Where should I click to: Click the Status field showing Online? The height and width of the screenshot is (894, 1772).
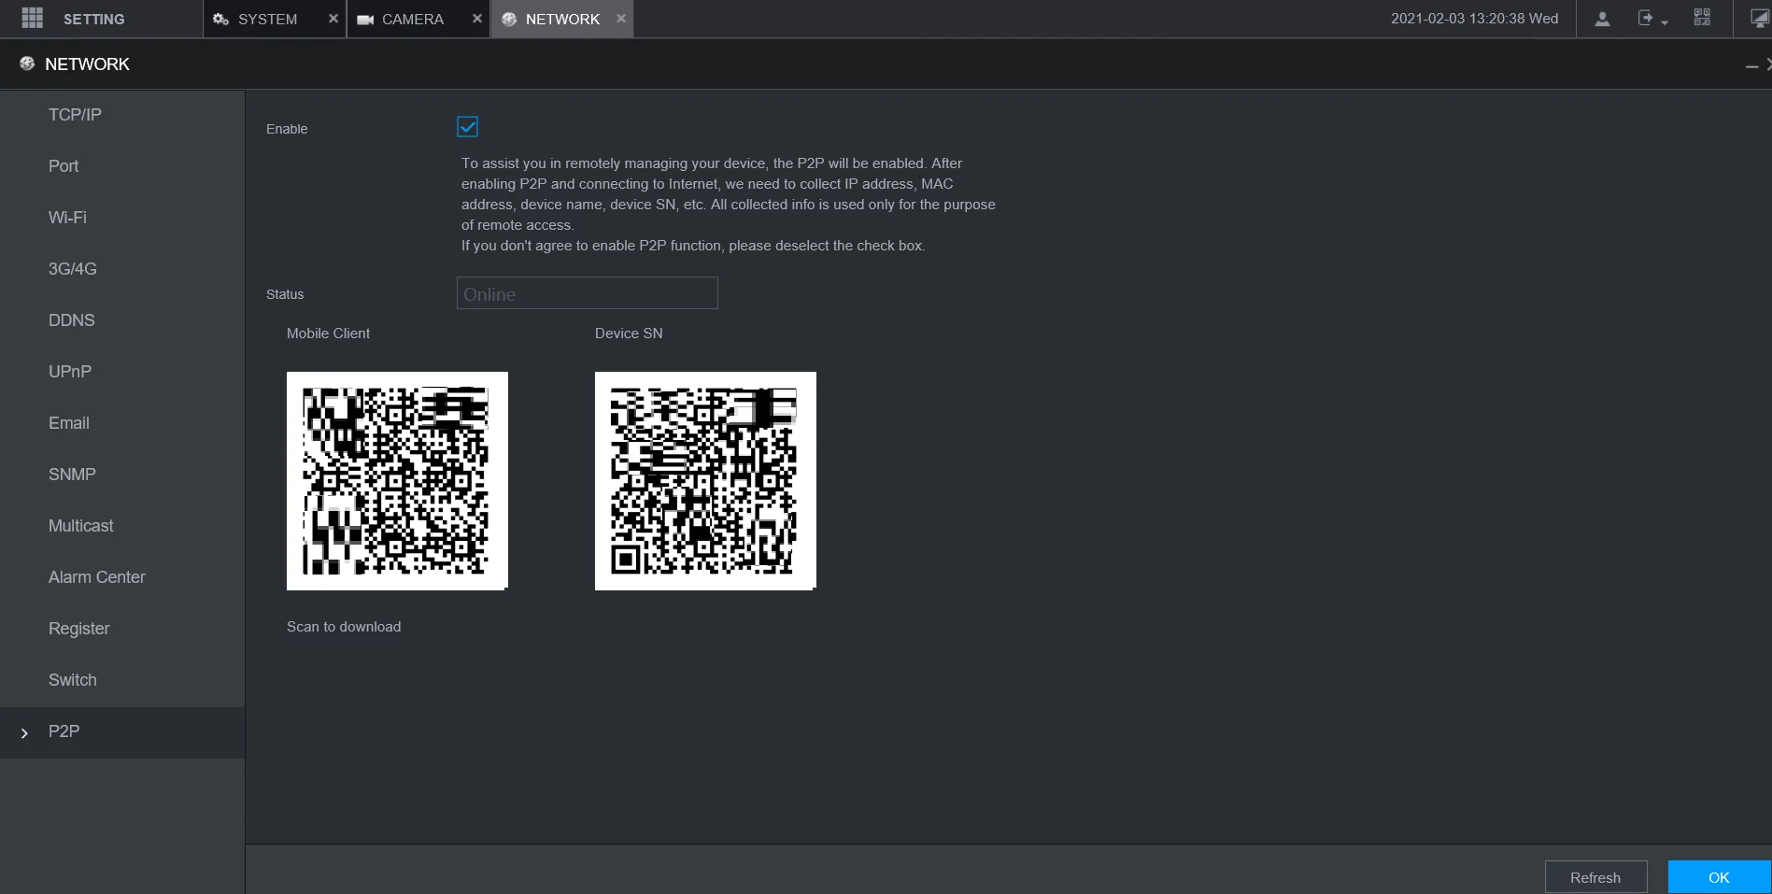point(587,293)
